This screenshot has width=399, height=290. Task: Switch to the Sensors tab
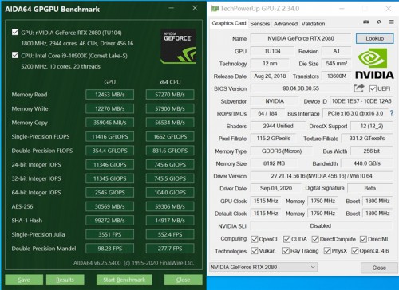click(260, 24)
